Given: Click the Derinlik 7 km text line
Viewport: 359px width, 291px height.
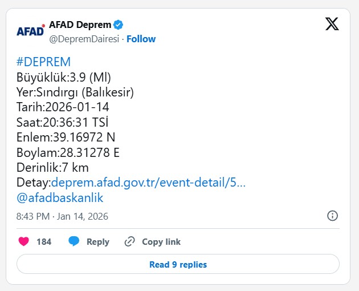Looking at the screenshot, I should tap(52, 167).
